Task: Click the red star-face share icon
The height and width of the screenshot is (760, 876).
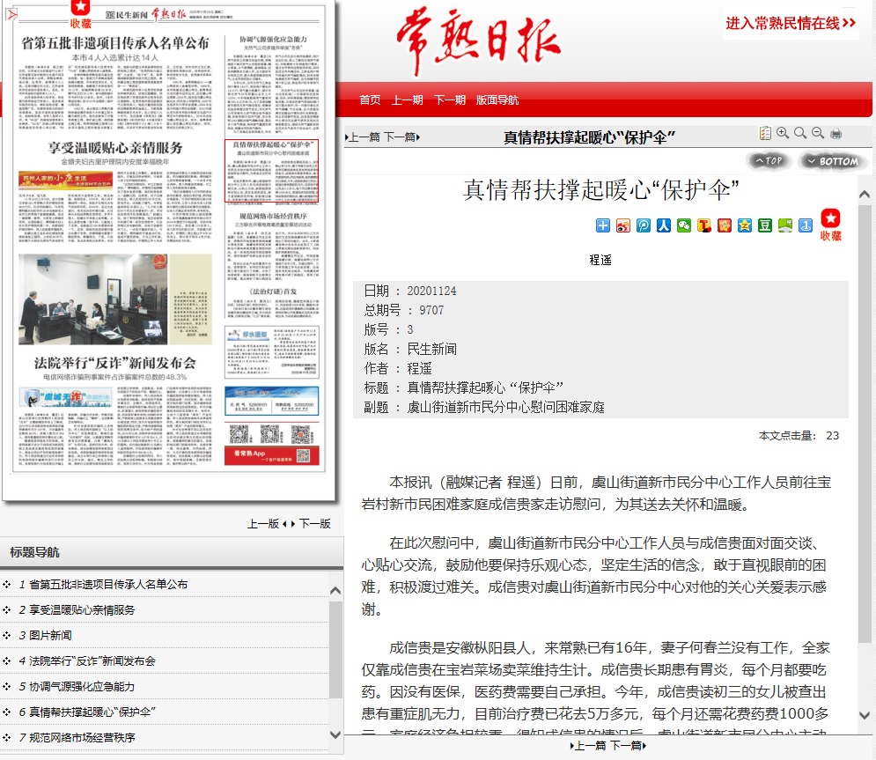Action: point(725,225)
